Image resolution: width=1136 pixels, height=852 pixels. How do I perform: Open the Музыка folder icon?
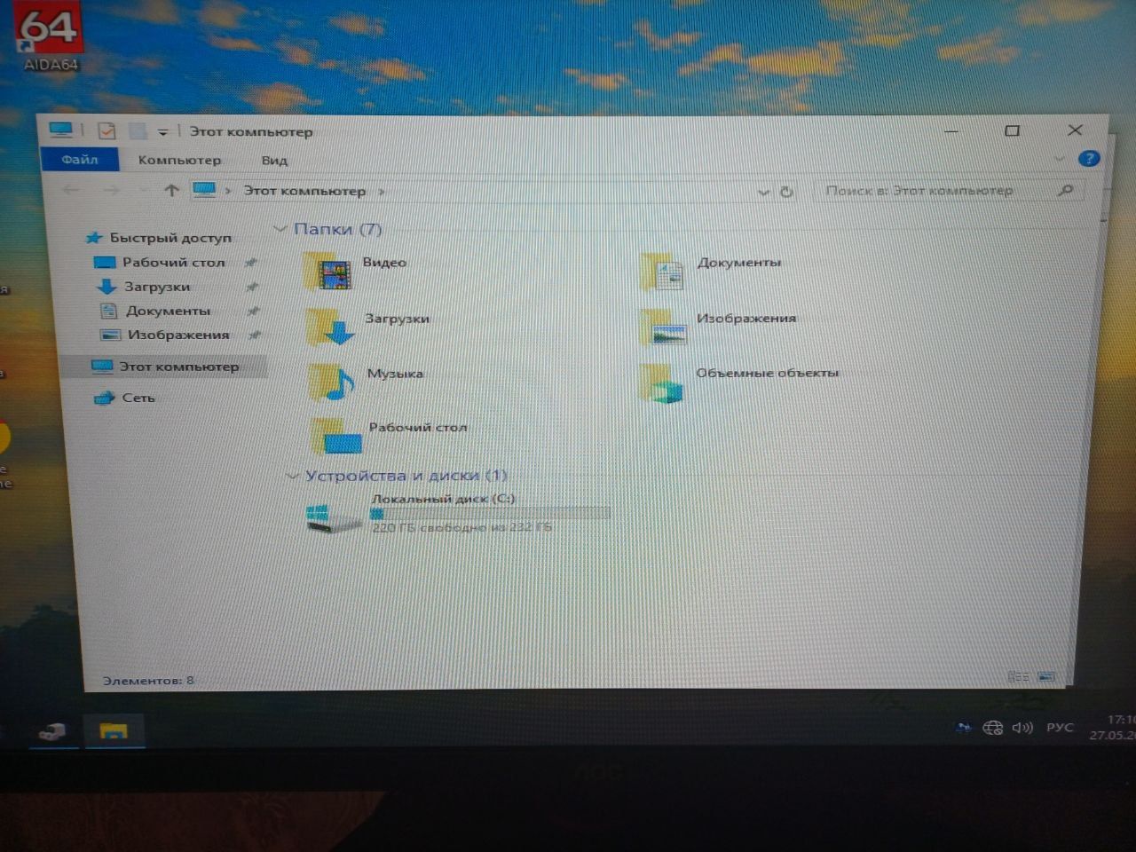[332, 383]
